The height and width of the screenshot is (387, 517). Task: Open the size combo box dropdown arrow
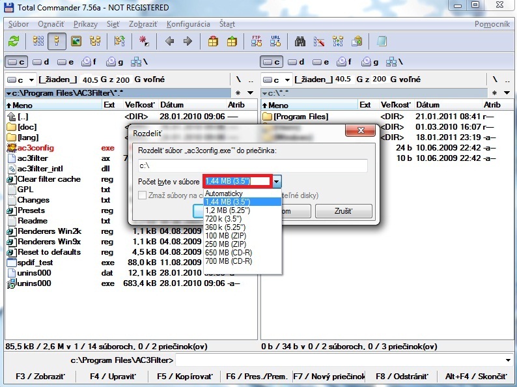click(x=277, y=181)
